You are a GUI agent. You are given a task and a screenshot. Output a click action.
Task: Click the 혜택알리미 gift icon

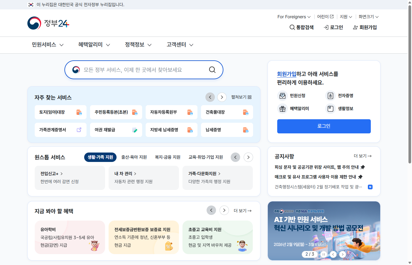pyautogui.click(x=283, y=109)
